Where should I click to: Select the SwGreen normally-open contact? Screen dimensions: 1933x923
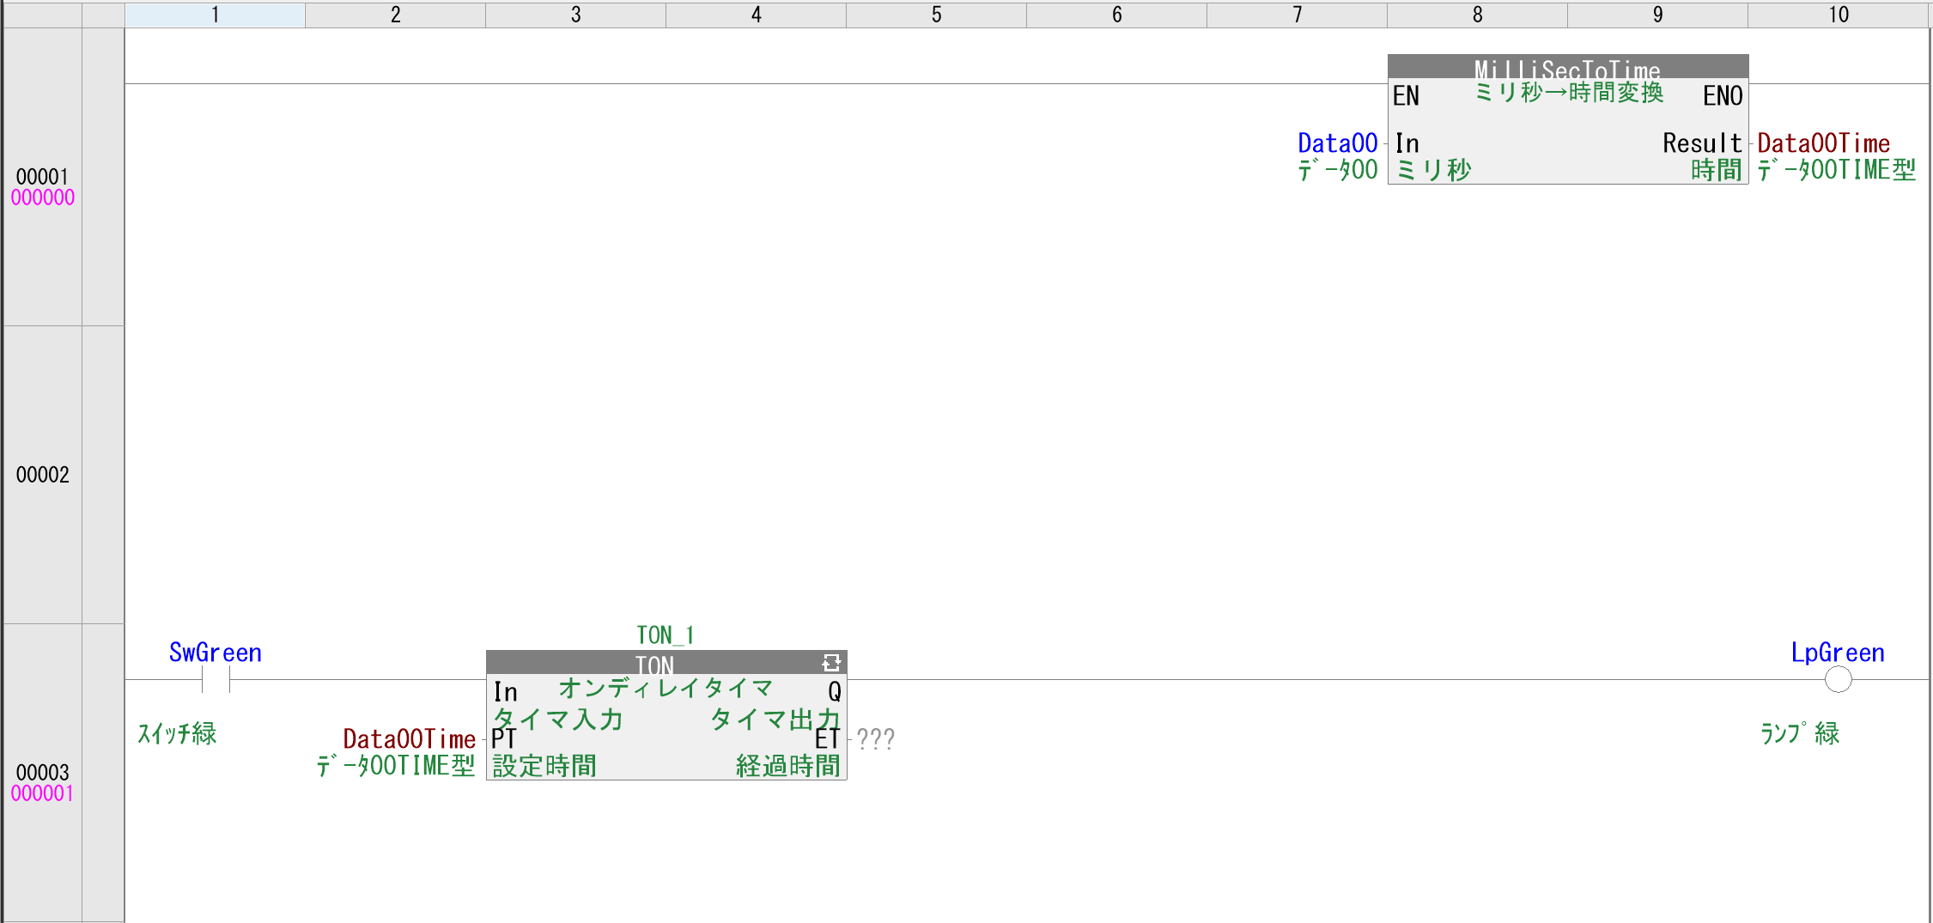(x=216, y=679)
